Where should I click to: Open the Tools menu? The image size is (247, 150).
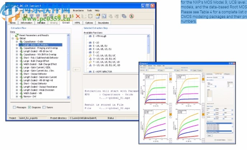[x=89, y=10]
